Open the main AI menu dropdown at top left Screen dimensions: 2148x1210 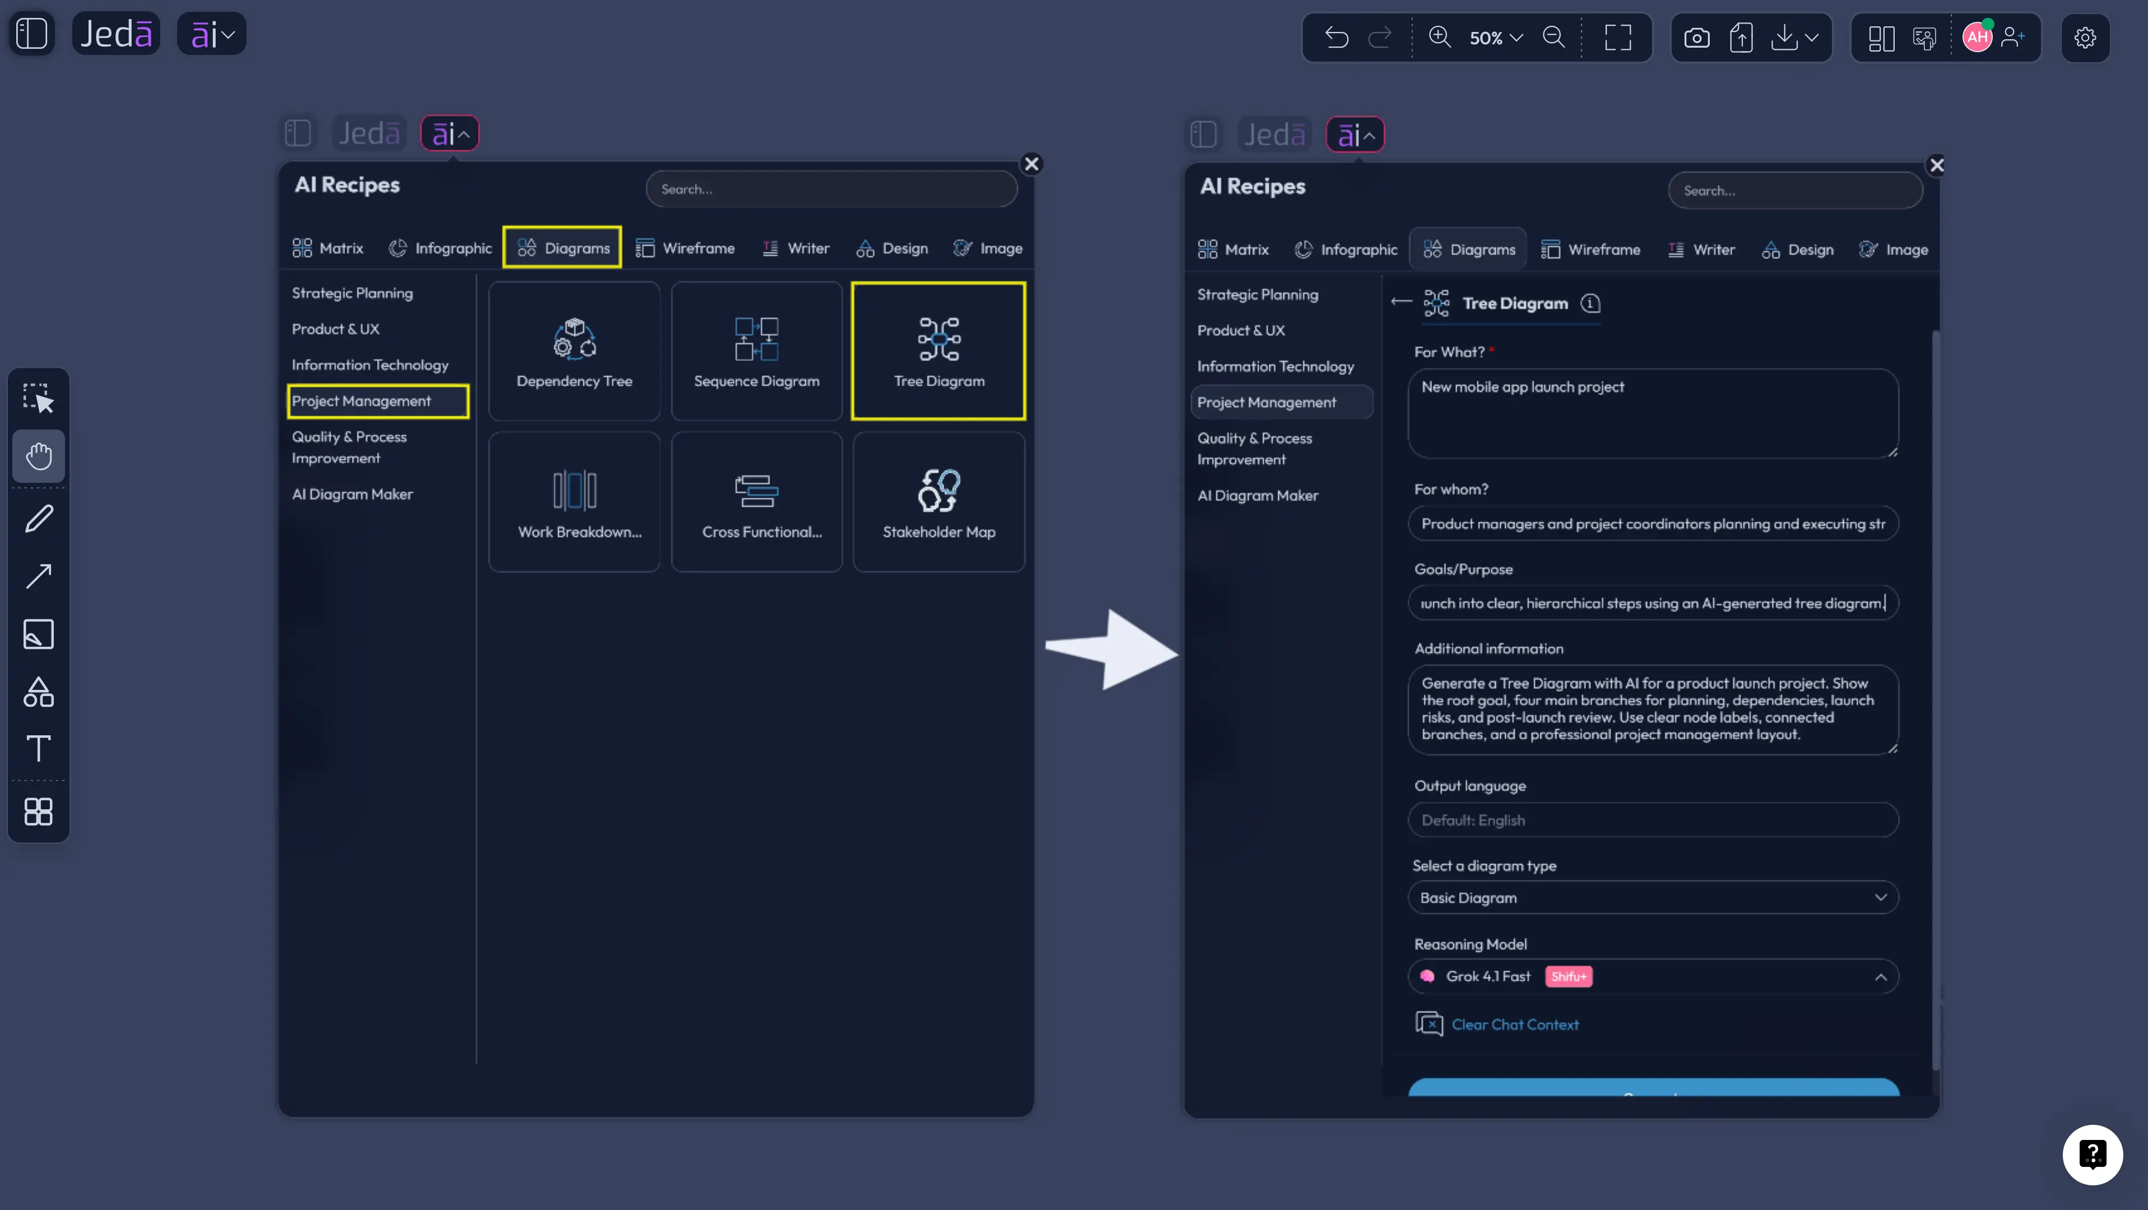pyautogui.click(x=212, y=34)
